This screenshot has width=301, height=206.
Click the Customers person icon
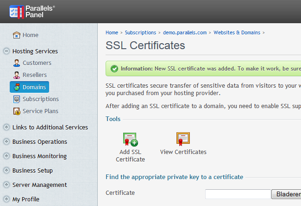pyautogui.click(x=17, y=63)
